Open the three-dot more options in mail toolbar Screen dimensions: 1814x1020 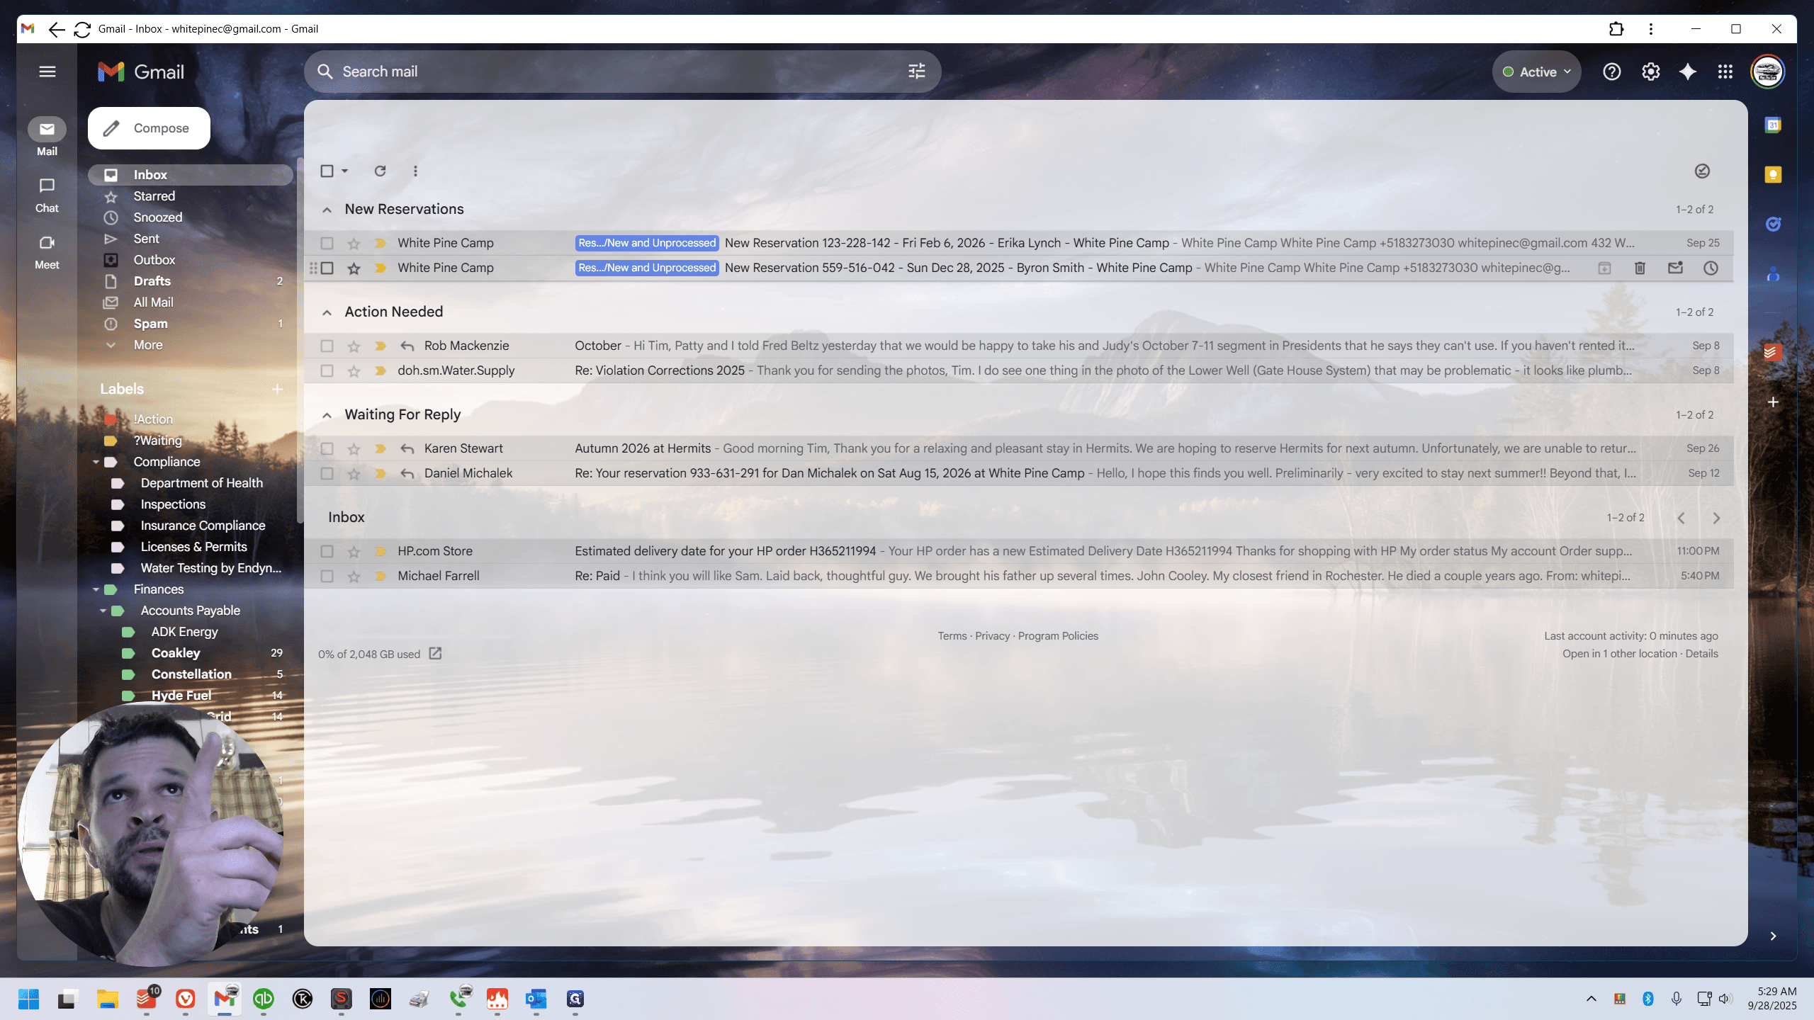pyautogui.click(x=415, y=171)
